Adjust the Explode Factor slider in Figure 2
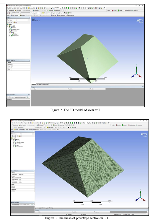The height and width of the screenshot is (222, 158). [x=25, y=13]
